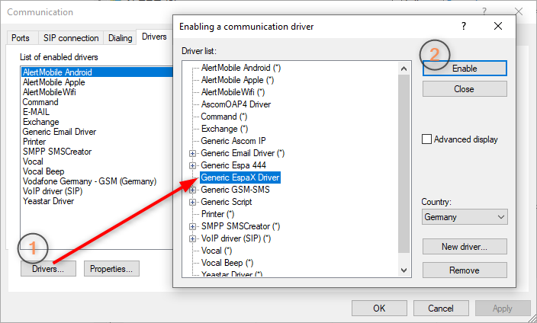Screen dimensions: 537x323
Task: Enable the Advanced display checkbox
Action: tap(427, 139)
